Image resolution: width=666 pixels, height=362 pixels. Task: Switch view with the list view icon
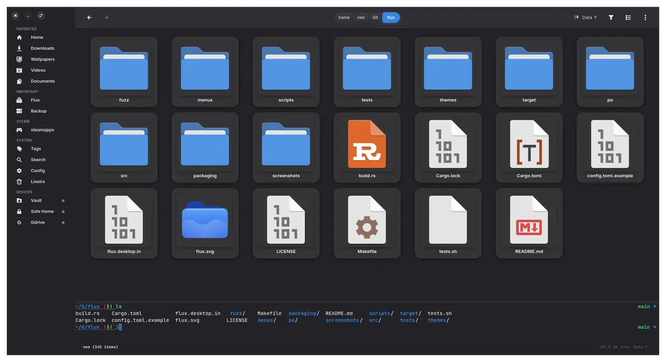click(628, 18)
